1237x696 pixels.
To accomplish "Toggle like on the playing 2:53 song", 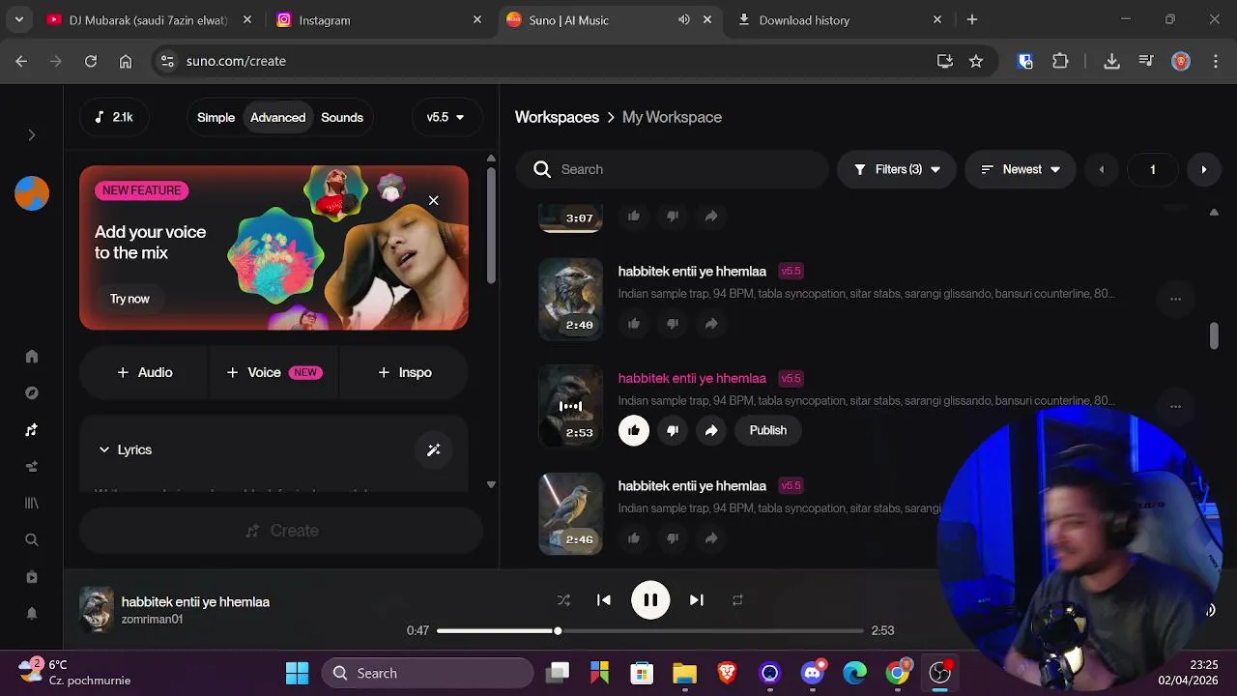I will pyautogui.click(x=634, y=430).
